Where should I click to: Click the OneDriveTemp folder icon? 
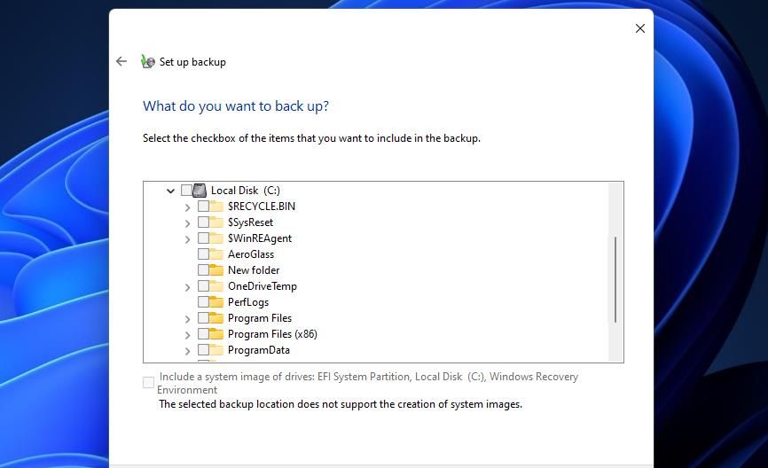(x=216, y=286)
